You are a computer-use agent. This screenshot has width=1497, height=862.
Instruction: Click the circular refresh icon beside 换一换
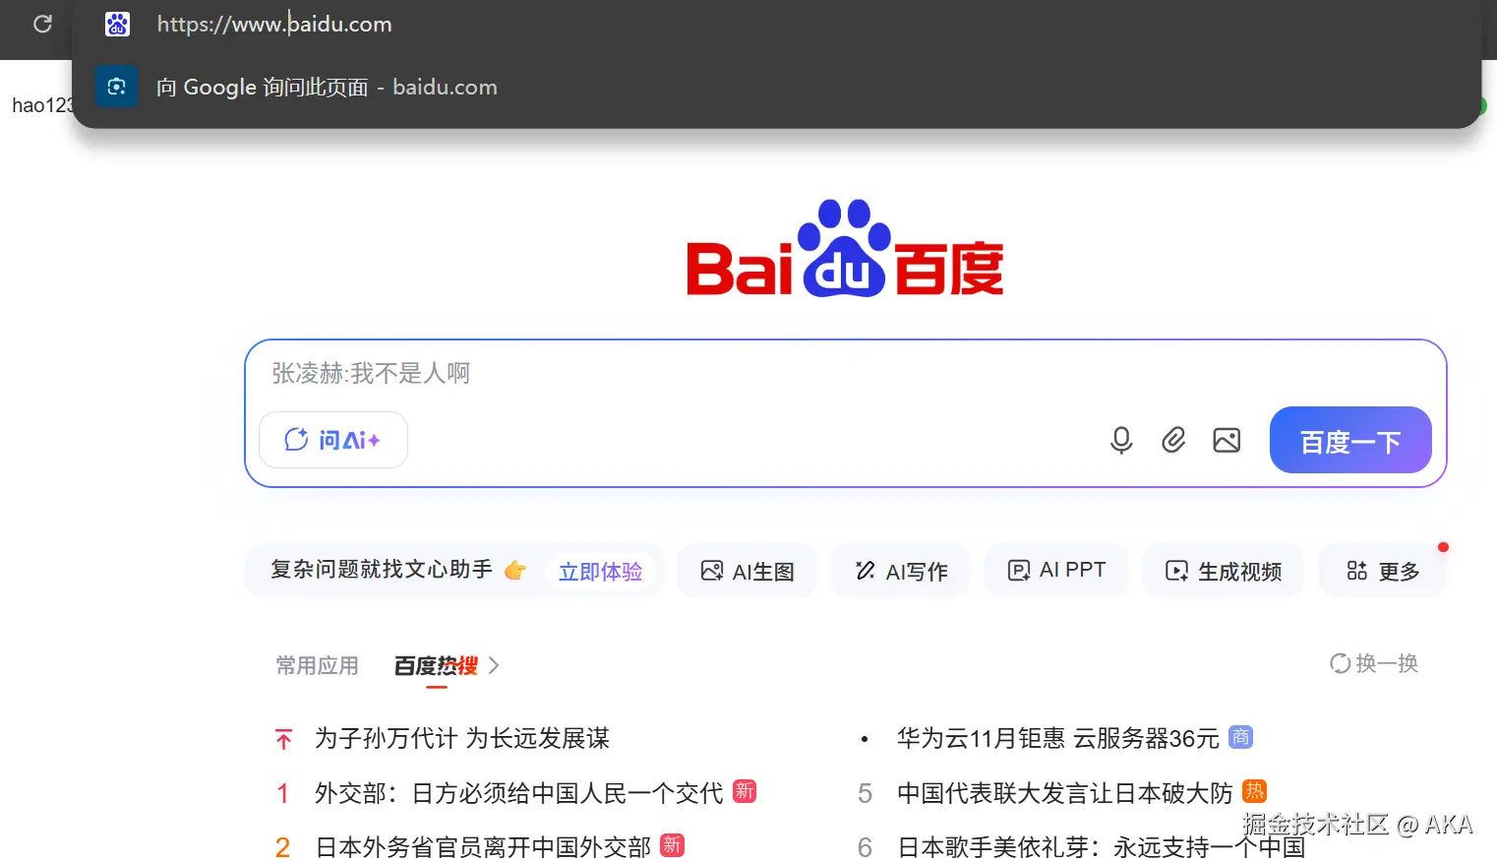pos(1340,663)
